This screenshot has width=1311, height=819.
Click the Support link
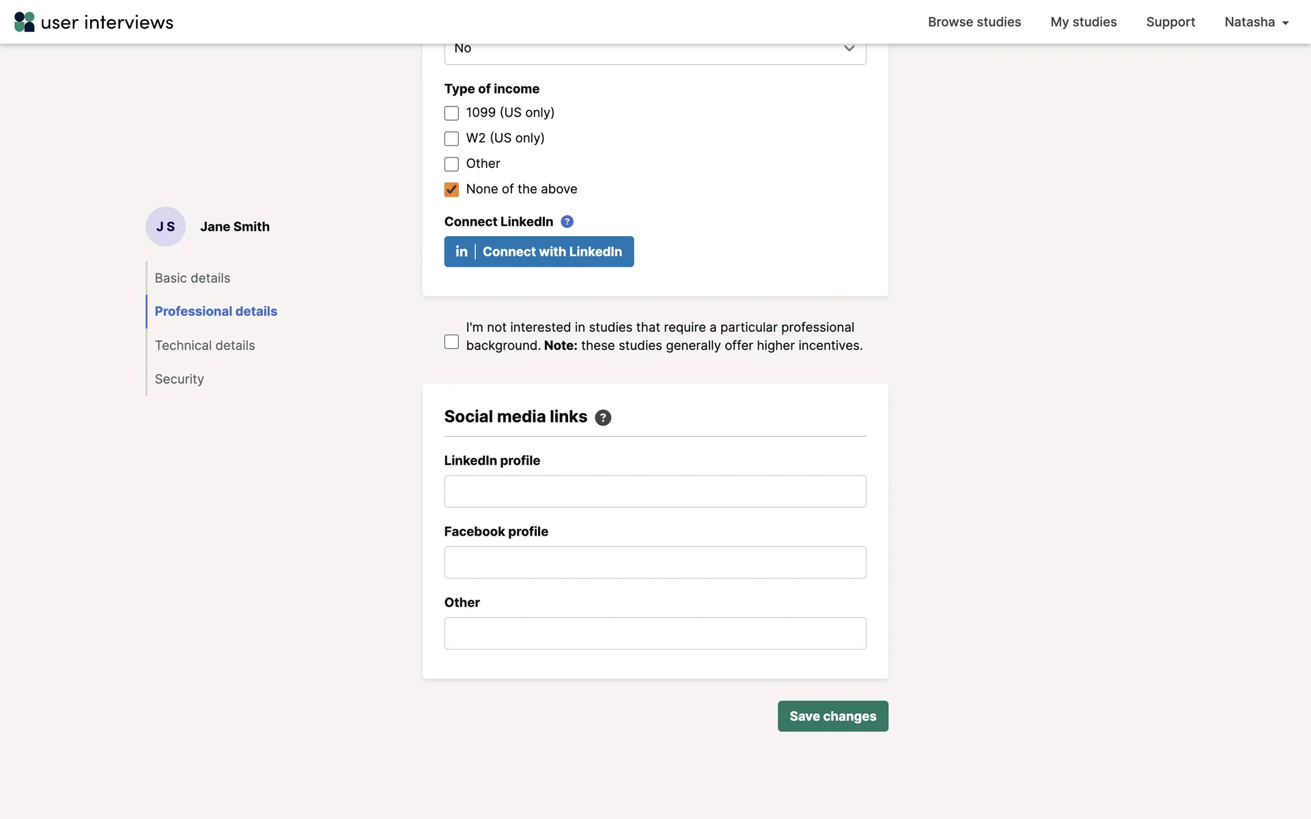tap(1170, 22)
